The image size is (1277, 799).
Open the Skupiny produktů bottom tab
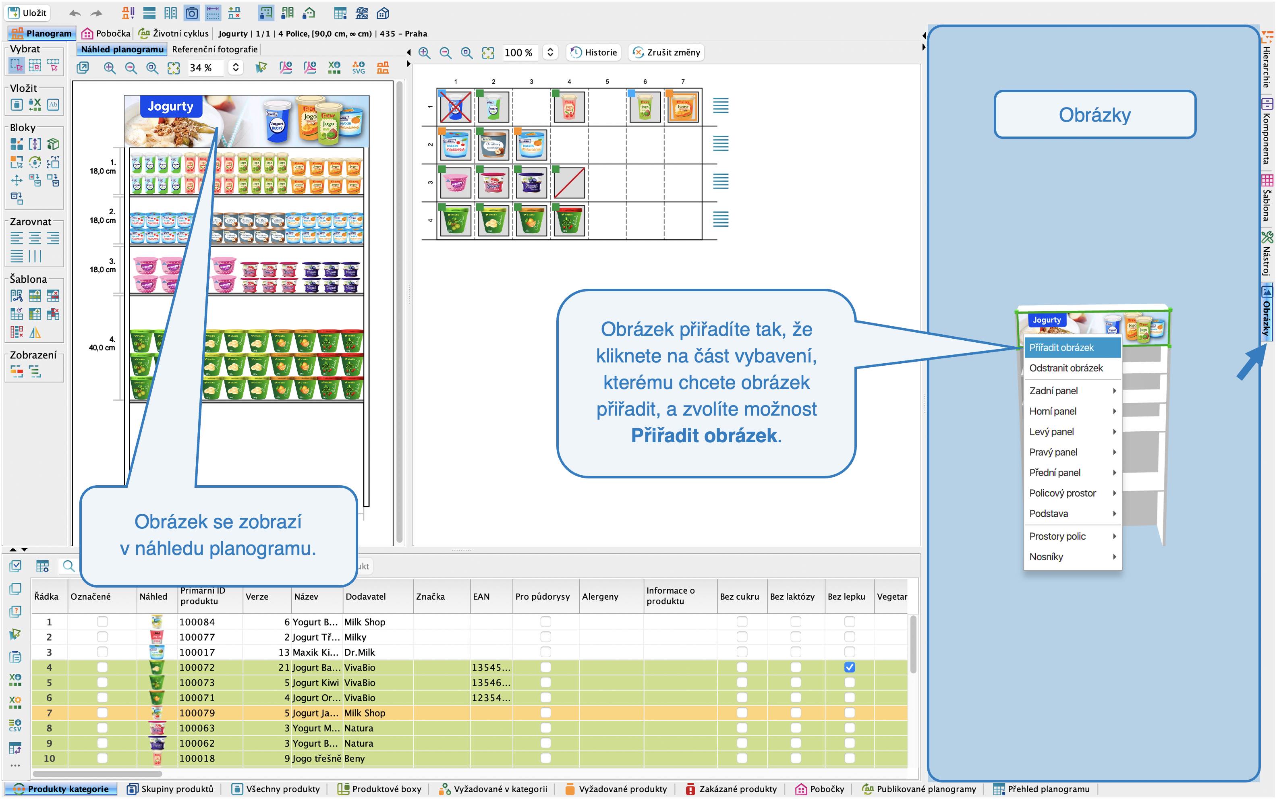171,789
